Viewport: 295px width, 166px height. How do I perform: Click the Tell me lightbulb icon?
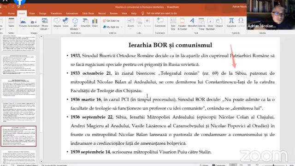(x=142, y=13)
